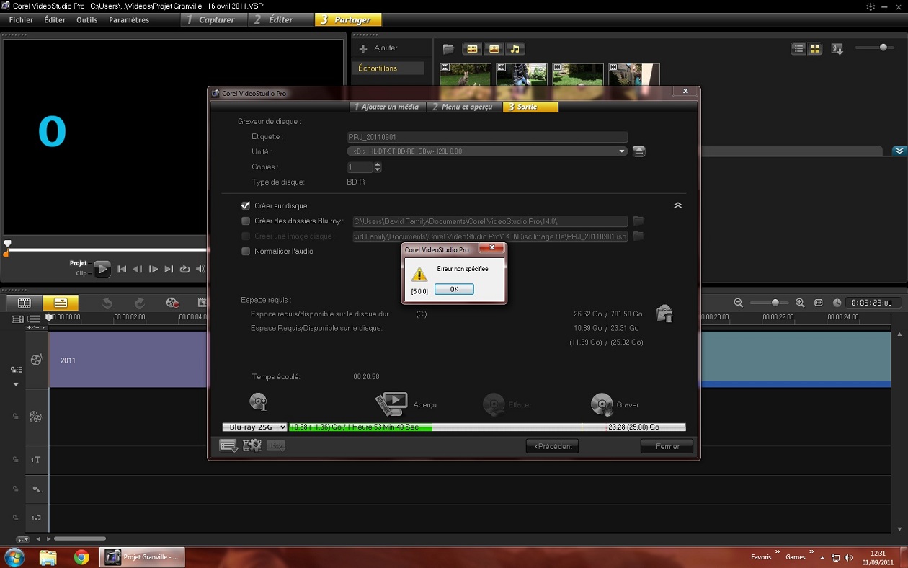This screenshot has width=908, height=568.
Task: Step to the previous frame
Action: (x=138, y=269)
